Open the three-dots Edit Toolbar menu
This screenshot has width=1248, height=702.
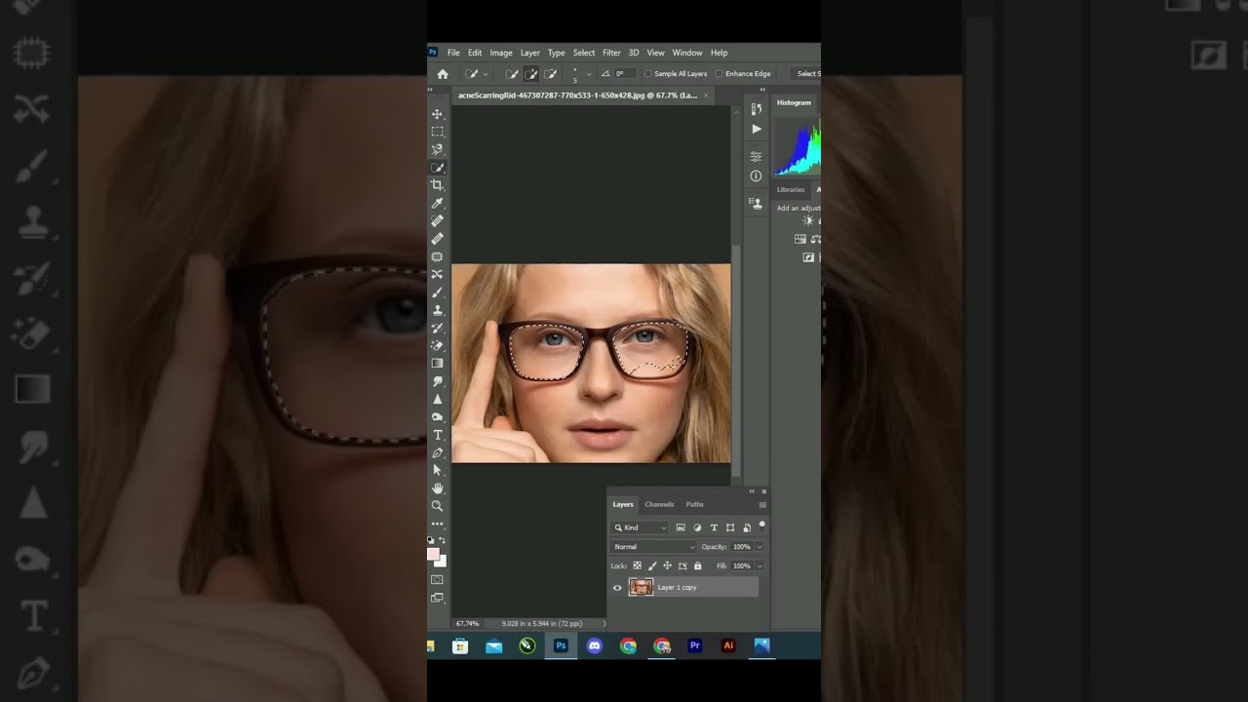pyautogui.click(x=437, y=524)
